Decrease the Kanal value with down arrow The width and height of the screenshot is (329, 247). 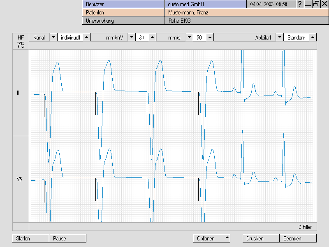[x=53, y=37]
